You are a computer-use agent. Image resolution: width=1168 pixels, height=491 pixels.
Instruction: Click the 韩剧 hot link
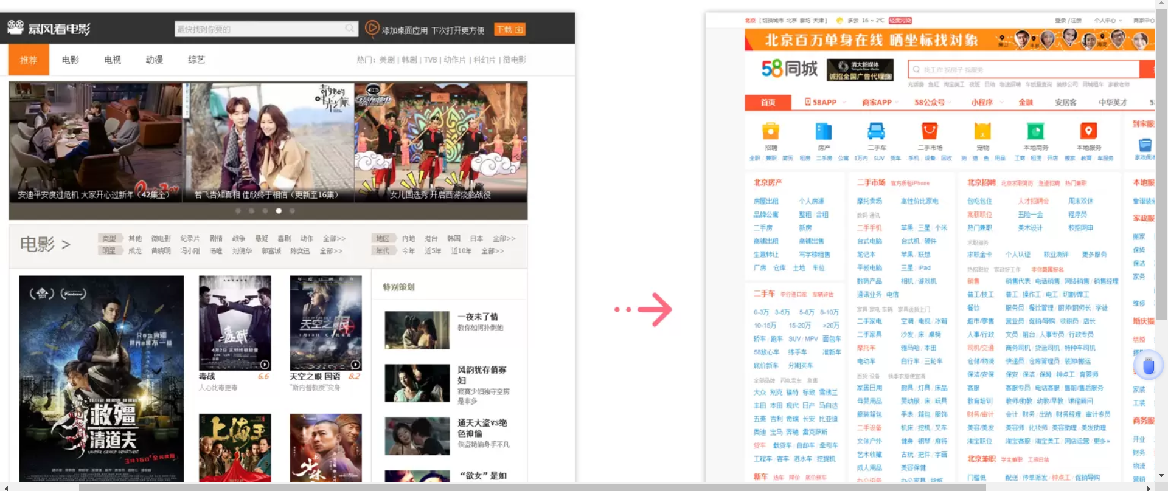(409, 60)
